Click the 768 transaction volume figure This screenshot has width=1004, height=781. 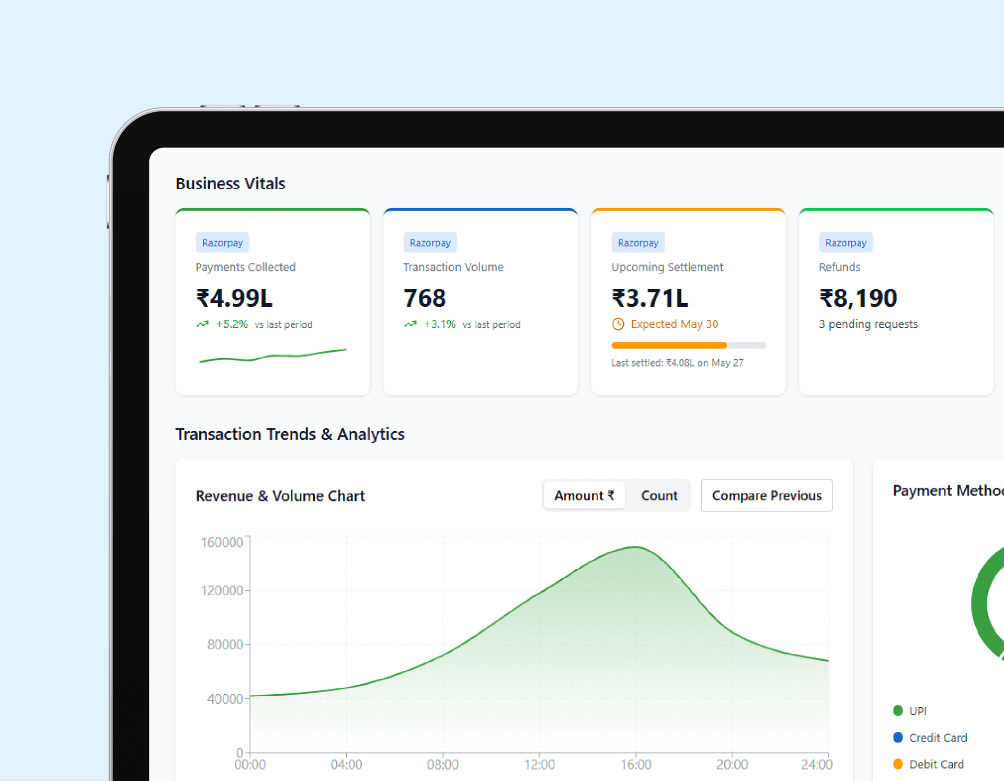(x=425, y=298)
